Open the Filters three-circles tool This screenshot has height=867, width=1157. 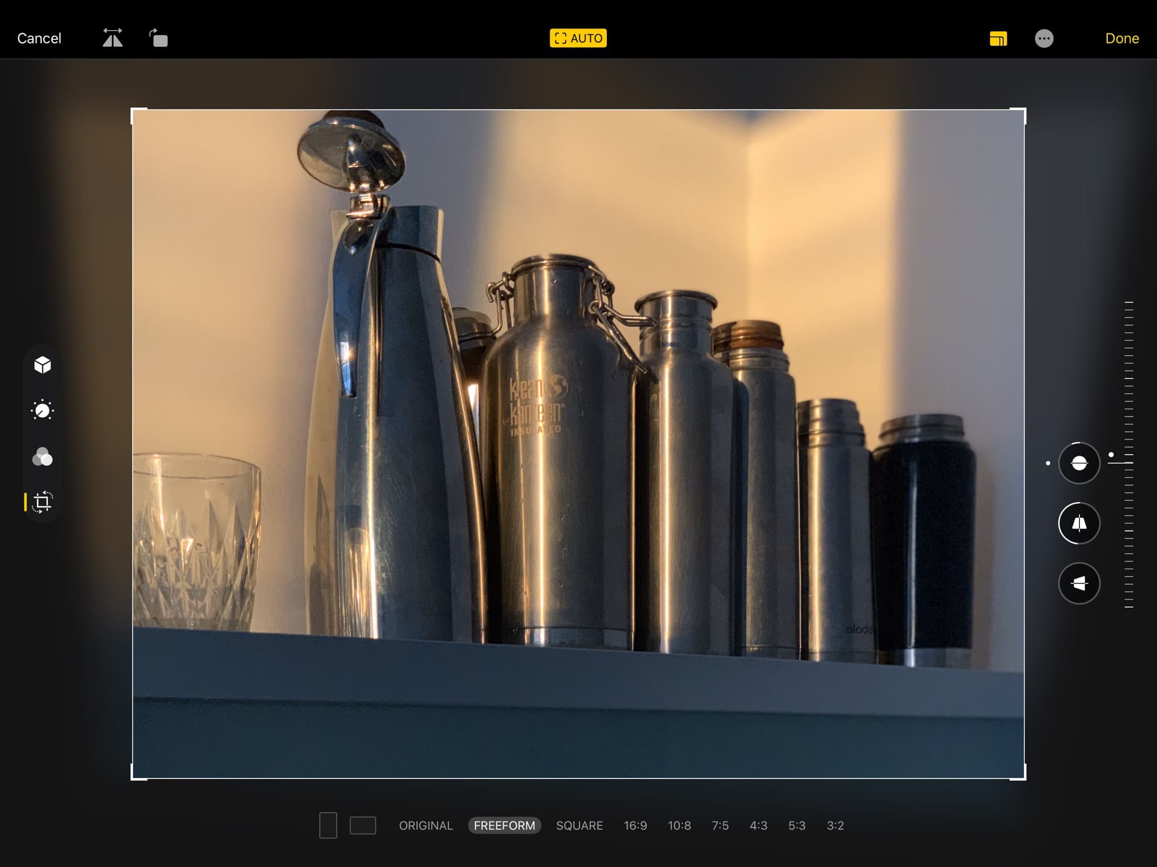pyautogui.click(x=42, y=457)
